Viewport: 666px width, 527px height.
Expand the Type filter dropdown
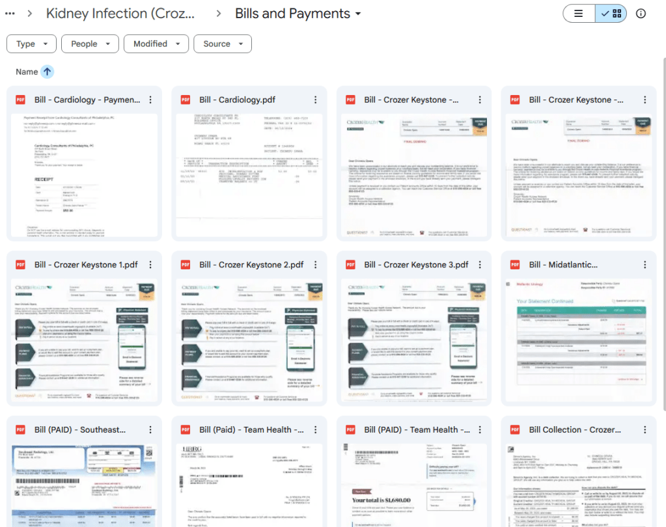pos(31,44)
